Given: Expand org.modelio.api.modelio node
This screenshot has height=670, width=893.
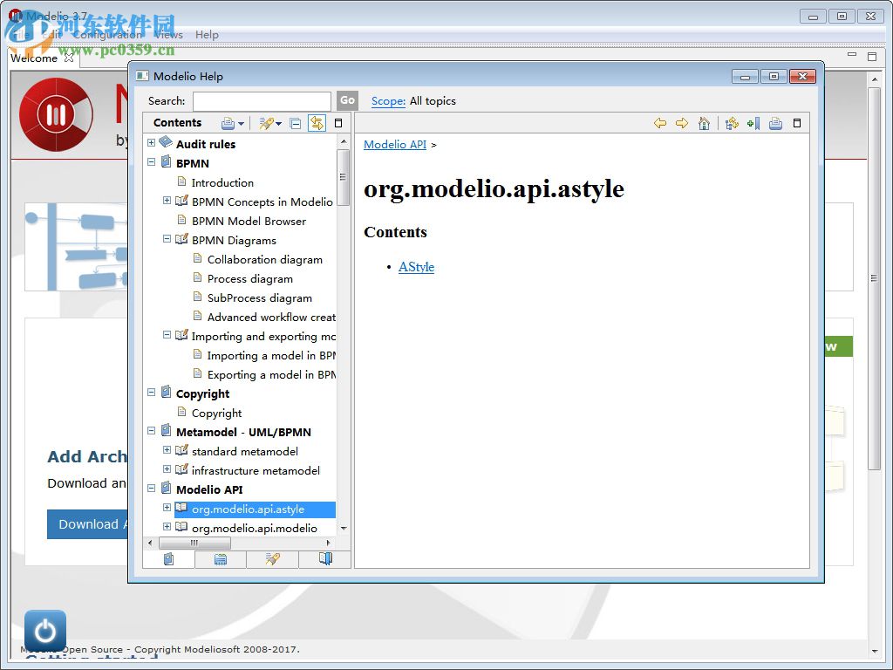Looking at the screenshot, I should pos(167,526).
